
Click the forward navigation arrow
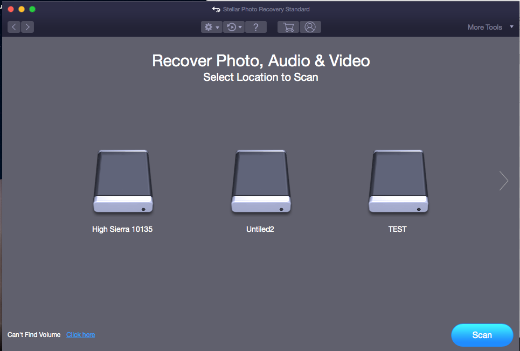[x=27, y=27]
